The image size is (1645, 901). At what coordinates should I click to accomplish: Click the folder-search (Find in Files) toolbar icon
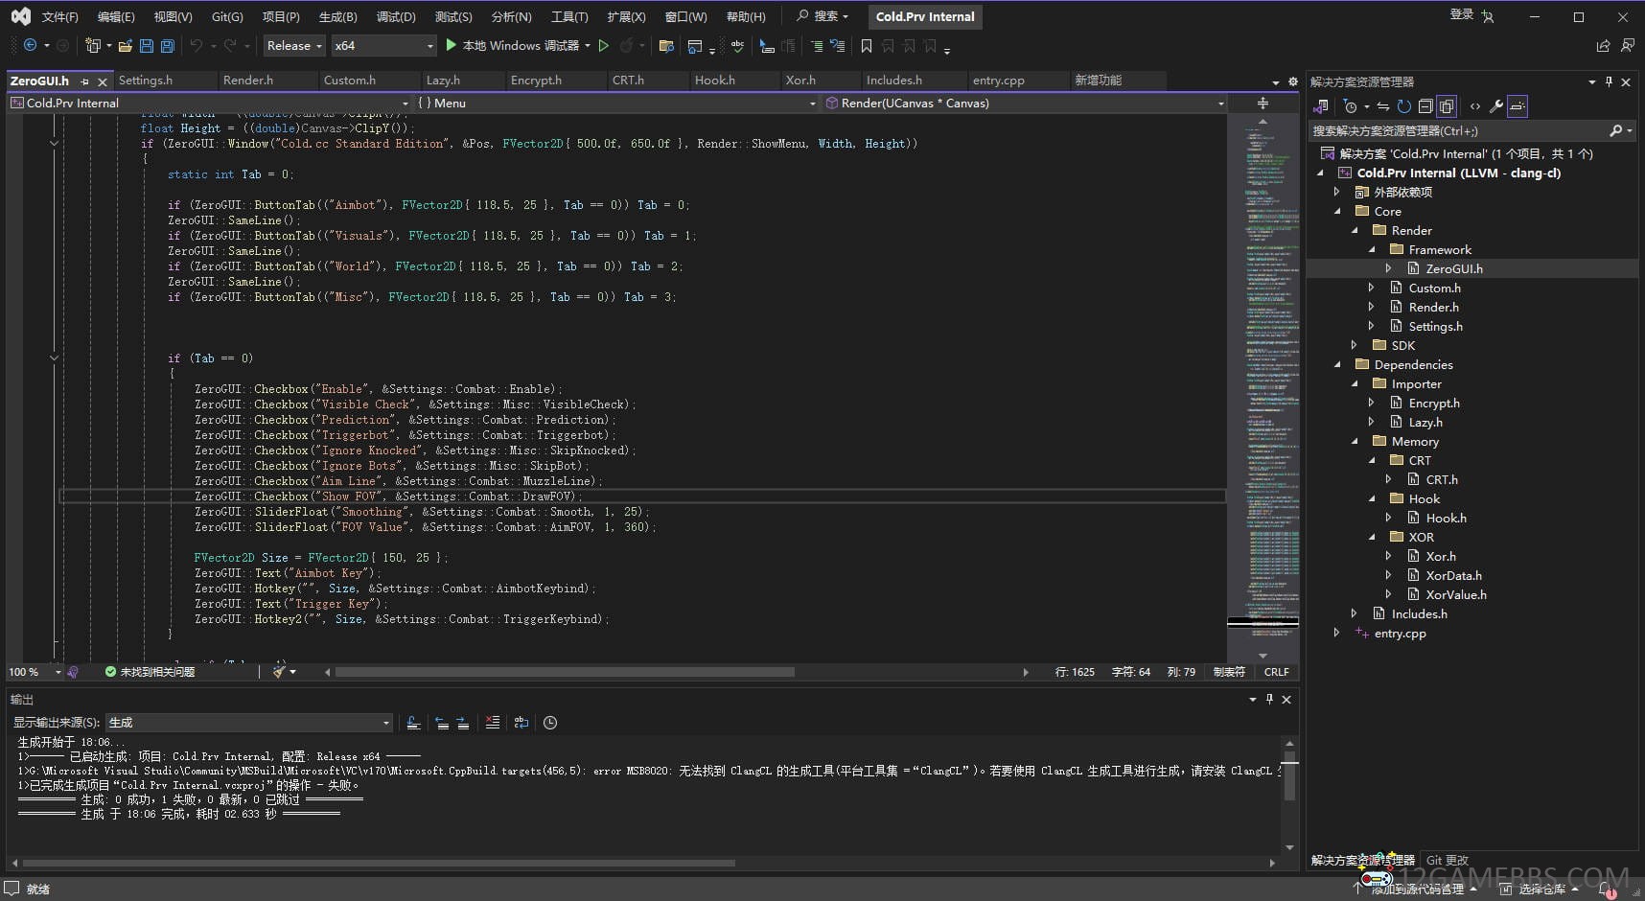point(666,45)
